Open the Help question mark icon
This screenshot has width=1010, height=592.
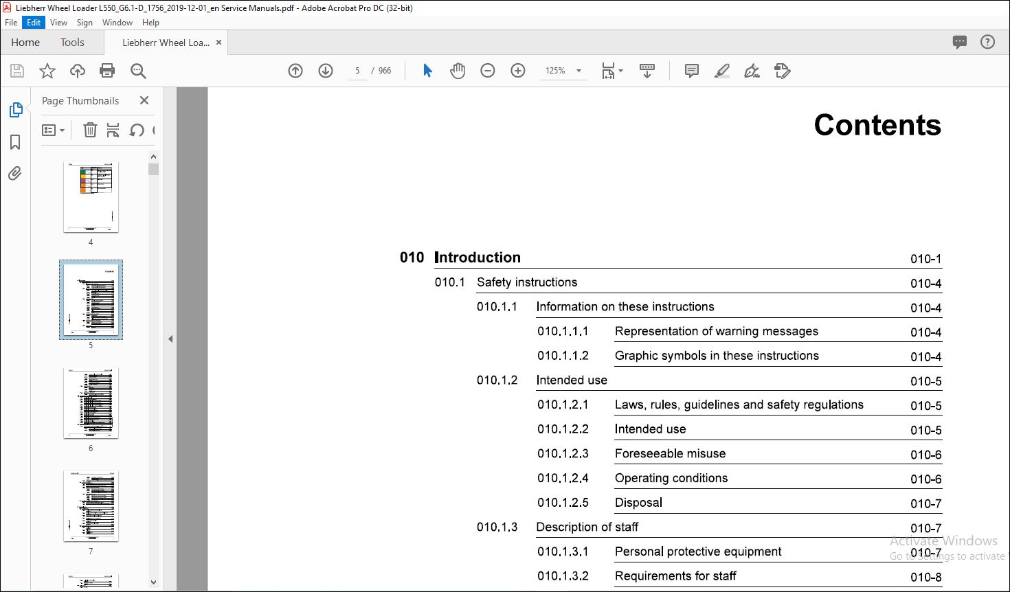[x=987, y=42]
